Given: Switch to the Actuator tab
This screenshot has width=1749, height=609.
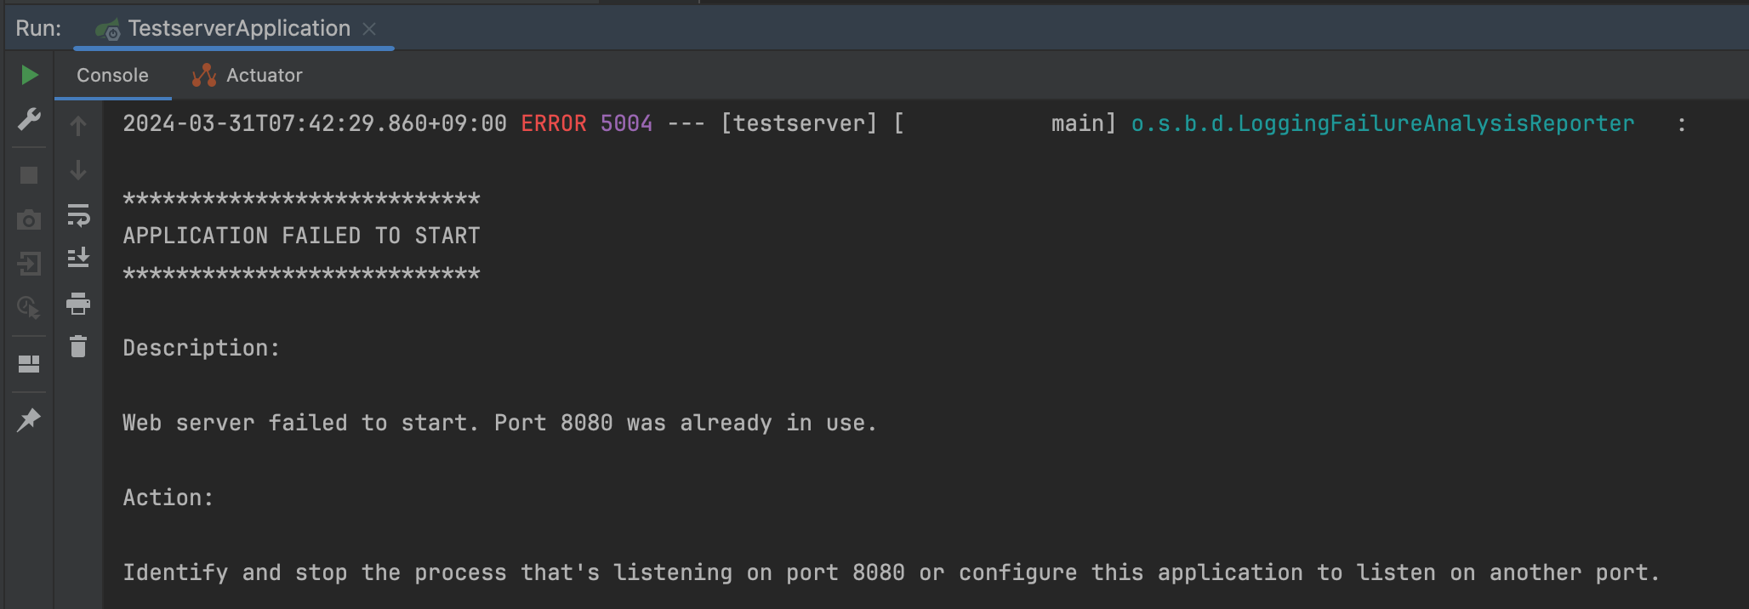Looking at the screenshot, I should click(248, 76).
